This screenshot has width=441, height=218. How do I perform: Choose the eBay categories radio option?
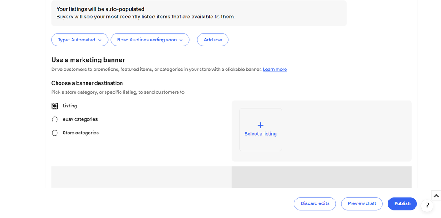(55, 119)
